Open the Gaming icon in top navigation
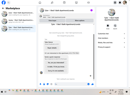130x95 pixels. pyautogui.click(x=88, y=3)
